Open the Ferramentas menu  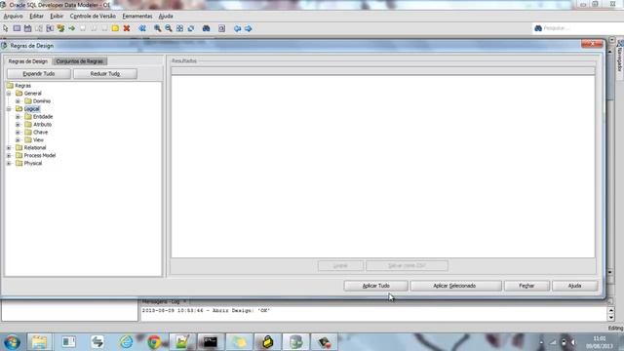137,17
